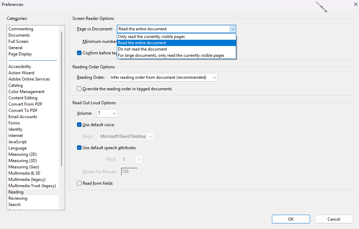Pick For large documents visible pages option

[171, 55]
